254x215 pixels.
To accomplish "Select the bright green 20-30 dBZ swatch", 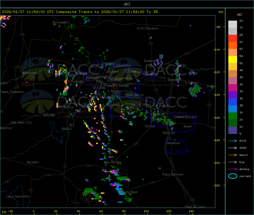I will click(x=233, y=116).
